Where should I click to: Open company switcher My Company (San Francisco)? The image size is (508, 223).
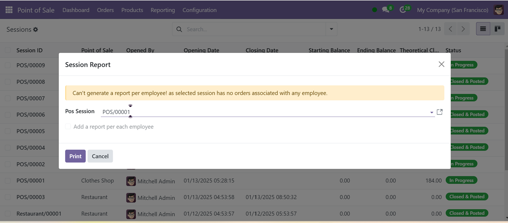[452, 10]
